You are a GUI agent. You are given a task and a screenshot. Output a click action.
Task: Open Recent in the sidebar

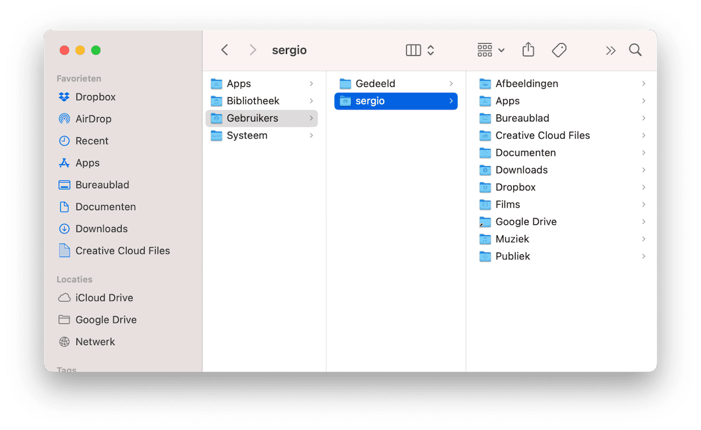[x=92, y=141]
